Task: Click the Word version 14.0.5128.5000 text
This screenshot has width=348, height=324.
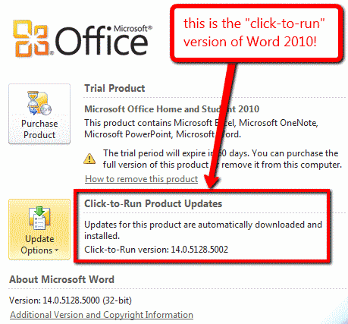Action: (x=71, y=300)
